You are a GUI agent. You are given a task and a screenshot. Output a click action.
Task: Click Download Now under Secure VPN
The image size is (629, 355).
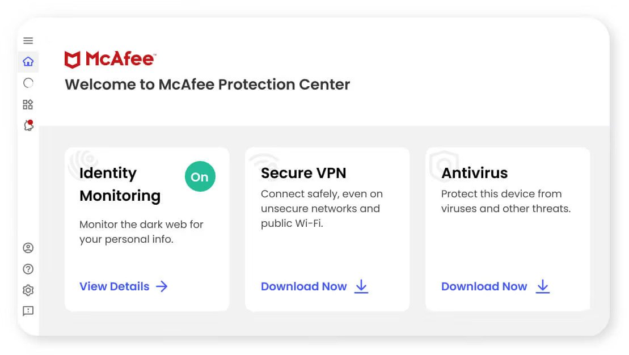tap(305, 286)
